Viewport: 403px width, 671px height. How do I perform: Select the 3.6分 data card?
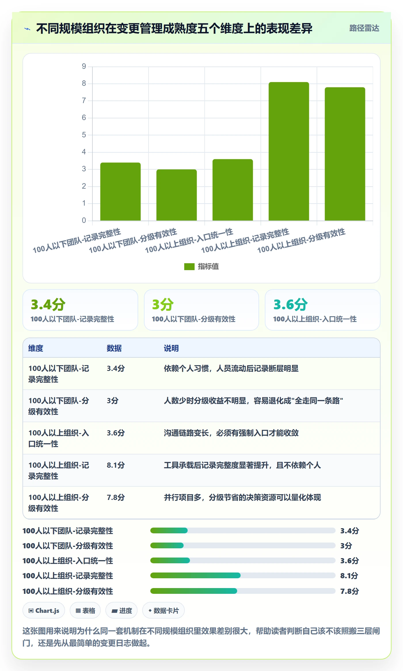(323, 310)
